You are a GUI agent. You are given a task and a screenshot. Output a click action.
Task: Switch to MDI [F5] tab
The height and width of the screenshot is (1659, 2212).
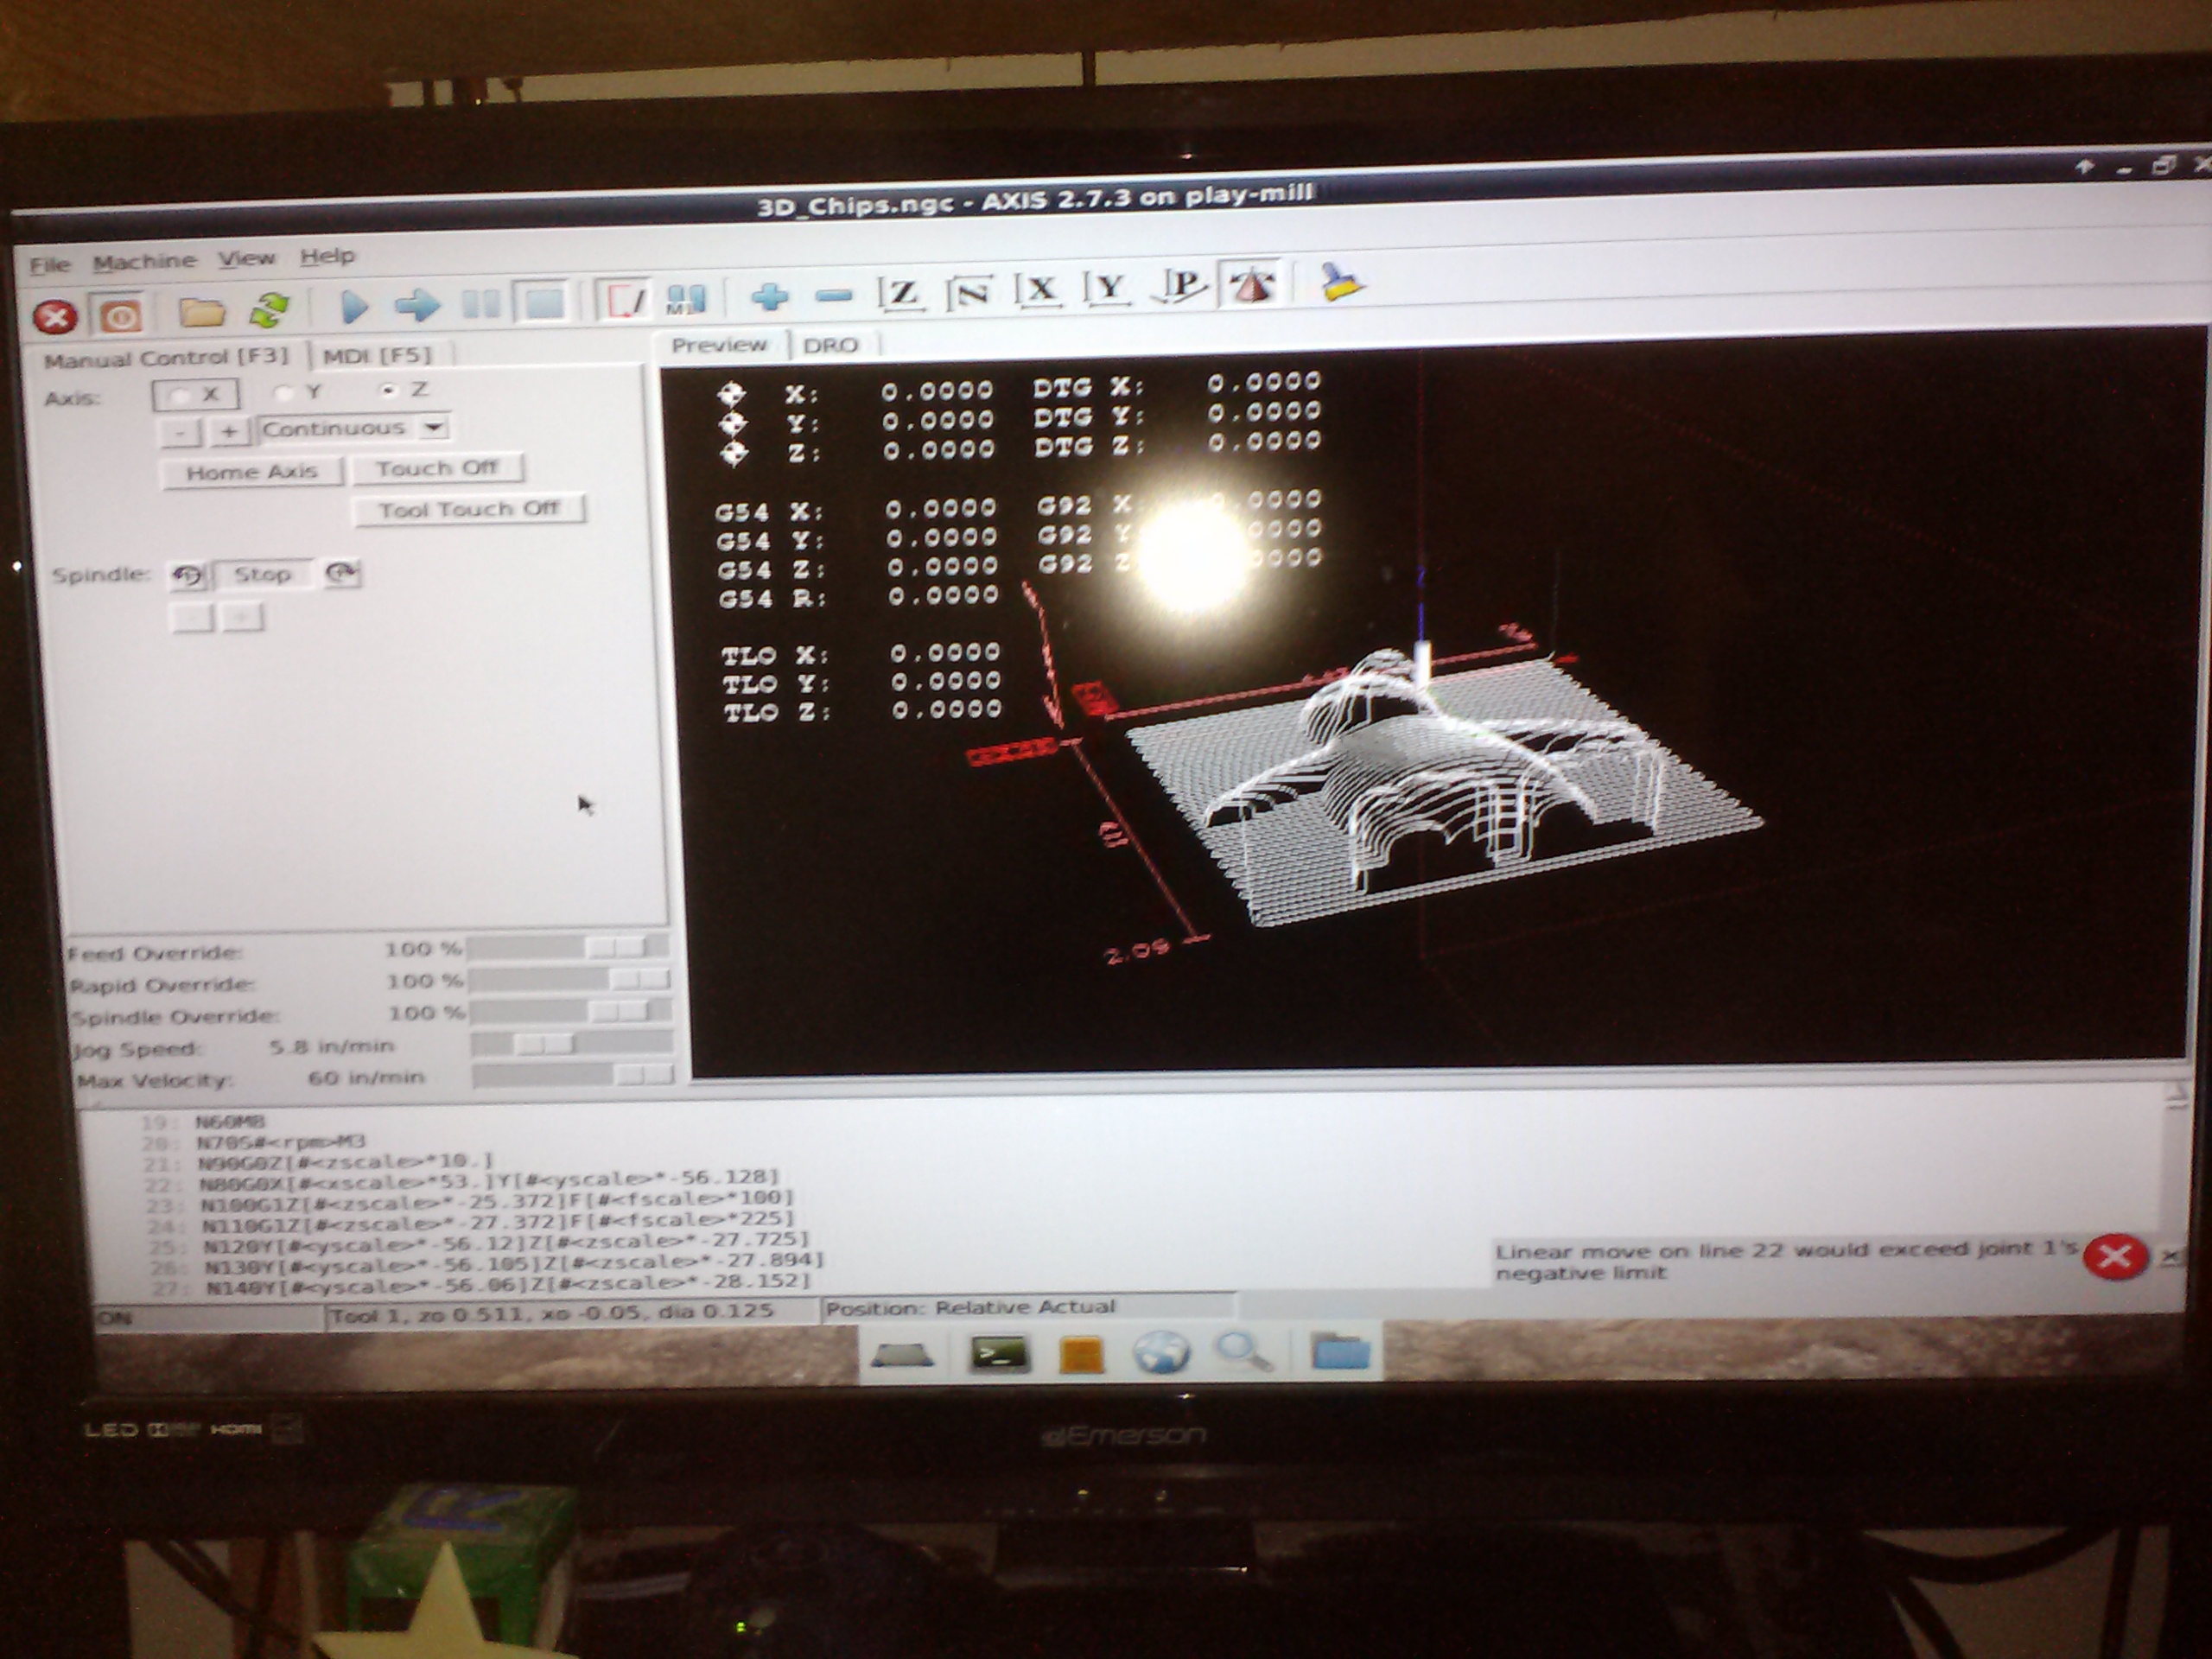[x=377, y=355]
